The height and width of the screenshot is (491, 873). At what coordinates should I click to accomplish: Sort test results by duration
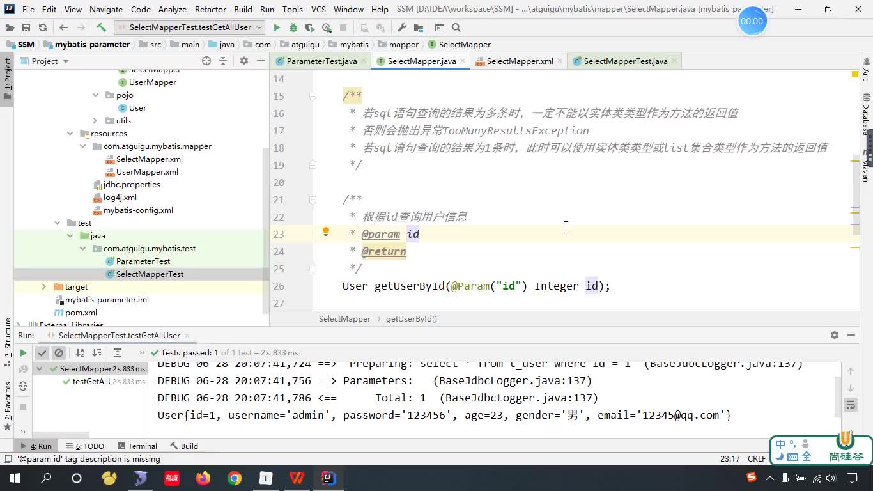pos(97,352)
